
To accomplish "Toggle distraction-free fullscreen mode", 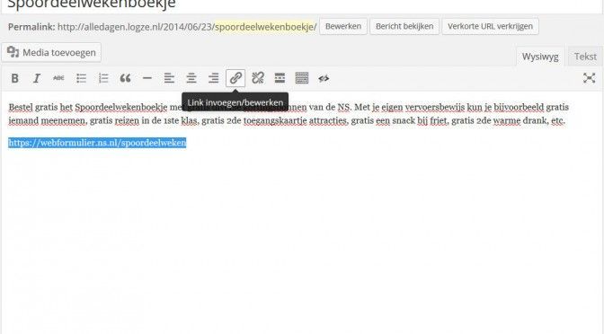I will click(589, 78).
